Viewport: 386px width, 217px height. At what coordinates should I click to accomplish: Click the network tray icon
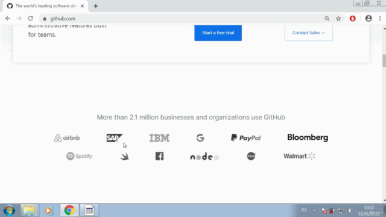(x=341, y=210)
